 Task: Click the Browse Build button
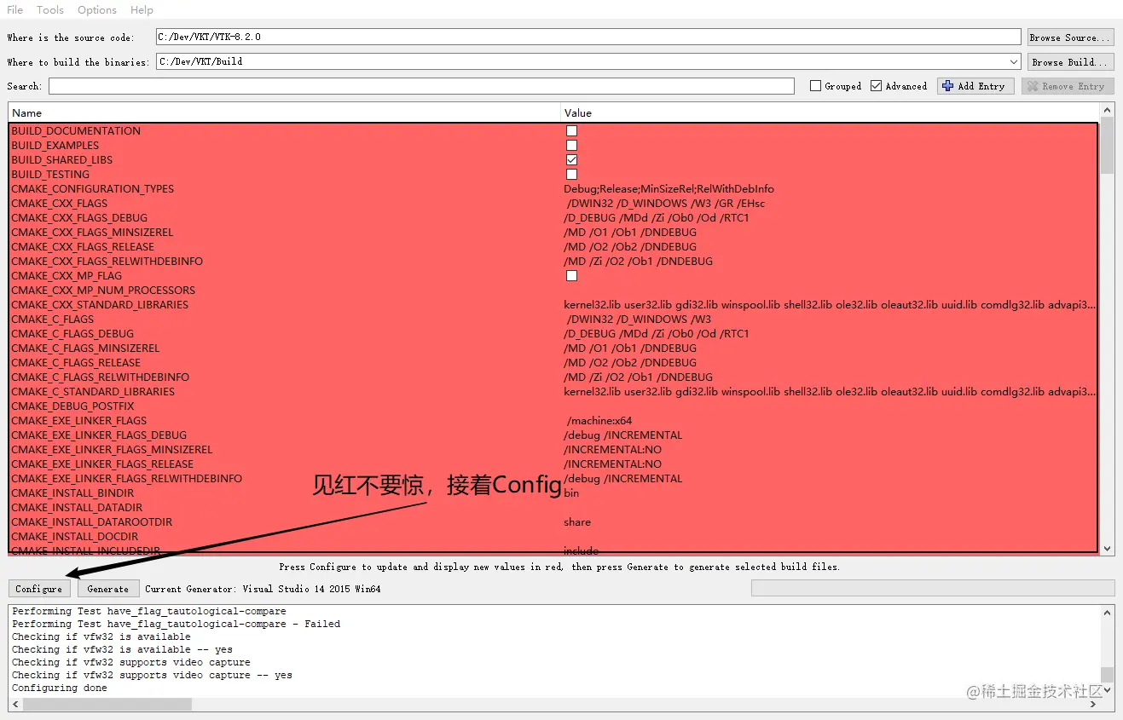1070,61
